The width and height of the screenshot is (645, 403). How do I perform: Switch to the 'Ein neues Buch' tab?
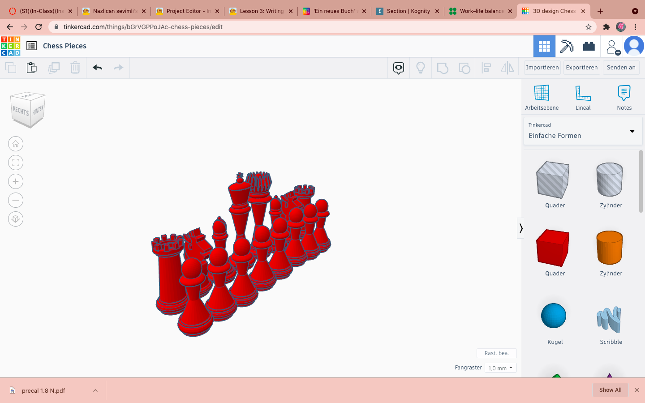click(335, 11)
